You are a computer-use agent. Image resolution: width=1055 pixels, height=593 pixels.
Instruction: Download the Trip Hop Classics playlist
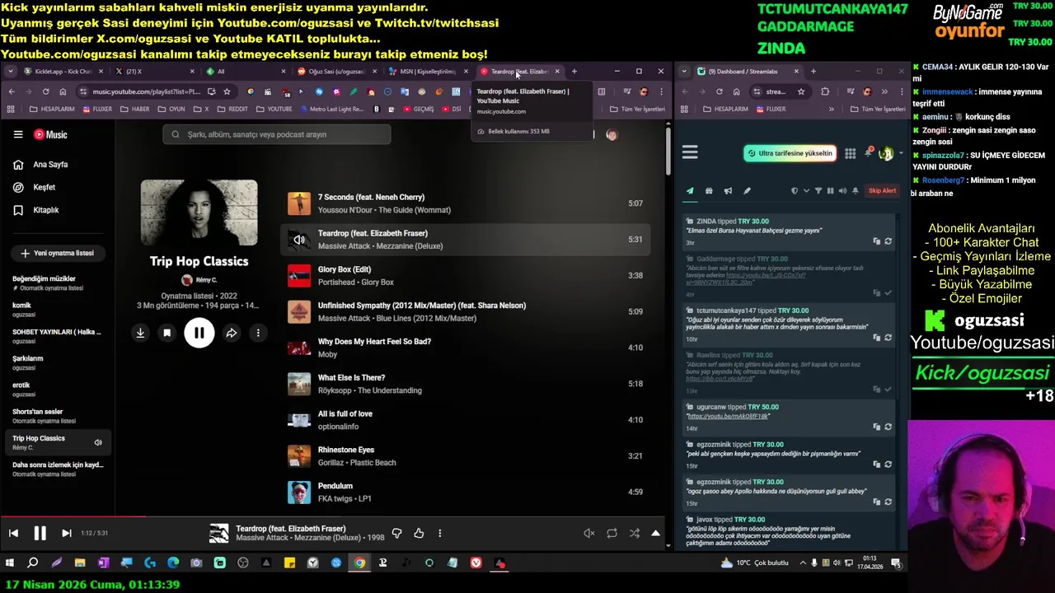[140, 333]
